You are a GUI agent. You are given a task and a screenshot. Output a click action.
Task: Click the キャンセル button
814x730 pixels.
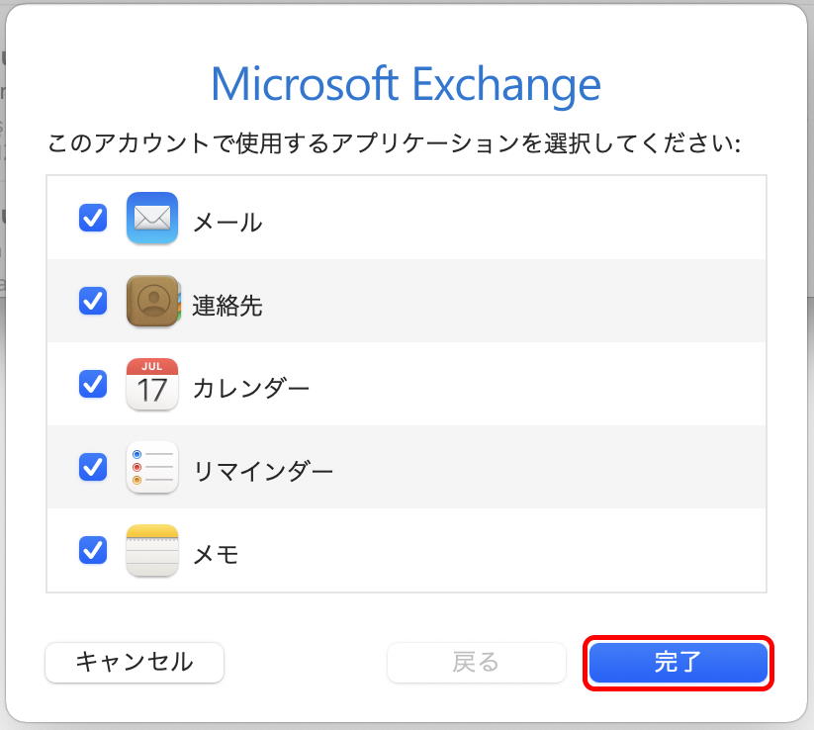[134, 663]
